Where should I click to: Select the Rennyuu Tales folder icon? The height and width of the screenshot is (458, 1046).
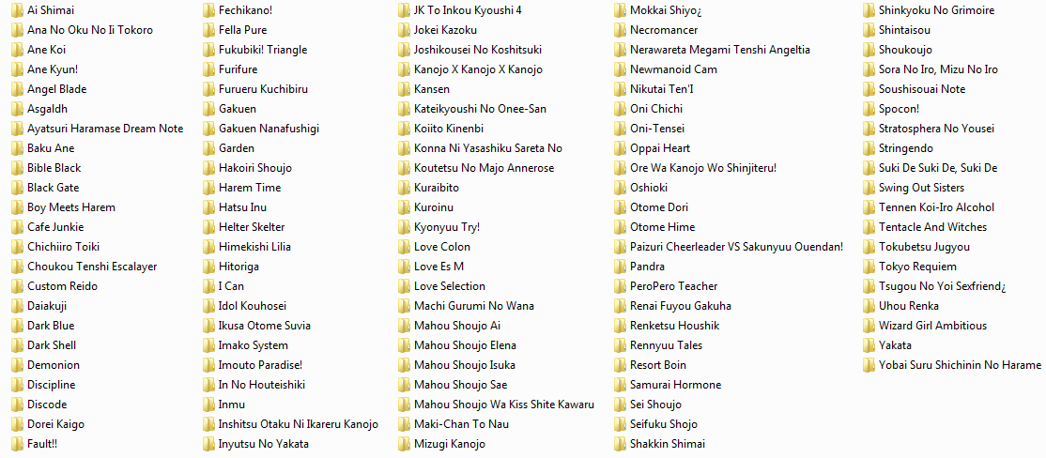click(620, 345)
